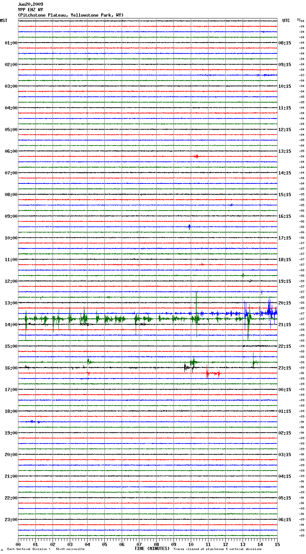Click the date label Jun20,2009
The height and width of the screenshot is (554, 306).
pyautogui.click(x=30, y=4)
